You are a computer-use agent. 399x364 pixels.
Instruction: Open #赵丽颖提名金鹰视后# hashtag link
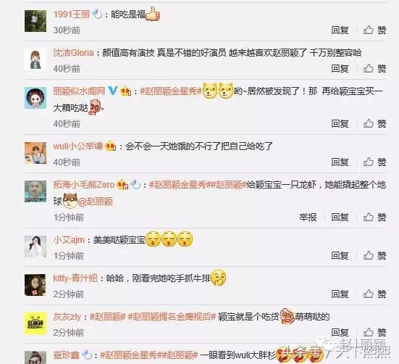click(172, 317)
